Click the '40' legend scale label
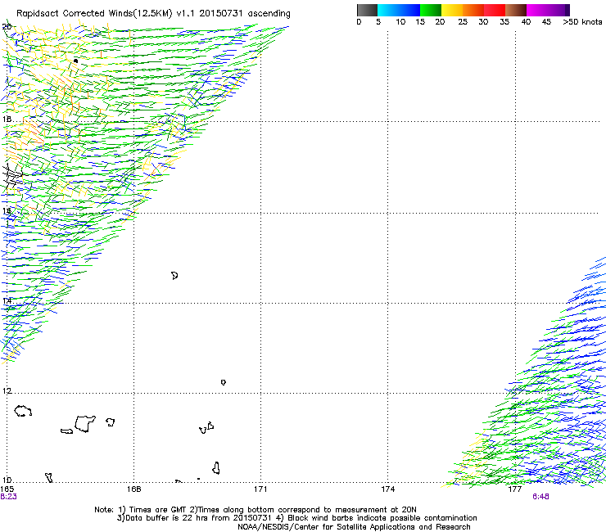The width and height of the screenshot is (606, 532). pos(526,22)
